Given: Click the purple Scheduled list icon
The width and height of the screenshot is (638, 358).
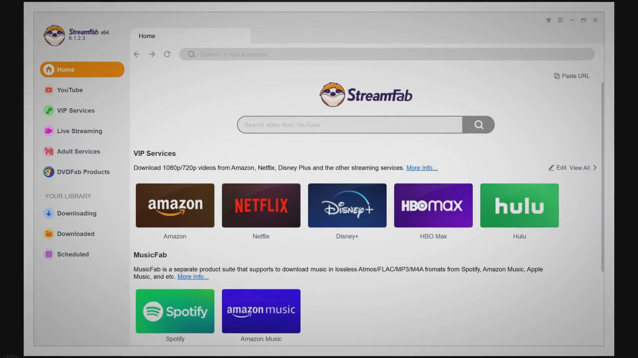Looking at the screenshot, I should point(49,254).
